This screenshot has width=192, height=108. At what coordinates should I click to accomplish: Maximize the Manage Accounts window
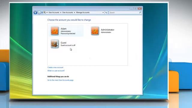click(x=135, y=8)
